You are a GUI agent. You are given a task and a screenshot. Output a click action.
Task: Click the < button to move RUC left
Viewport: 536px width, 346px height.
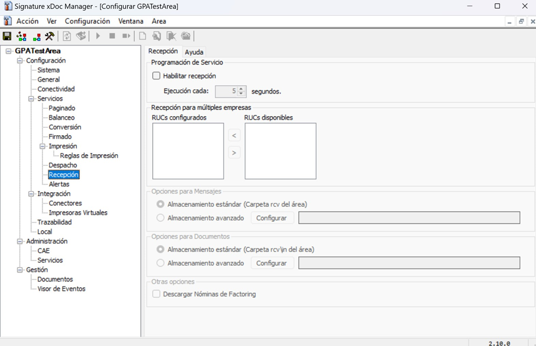[x=234, y=136]
